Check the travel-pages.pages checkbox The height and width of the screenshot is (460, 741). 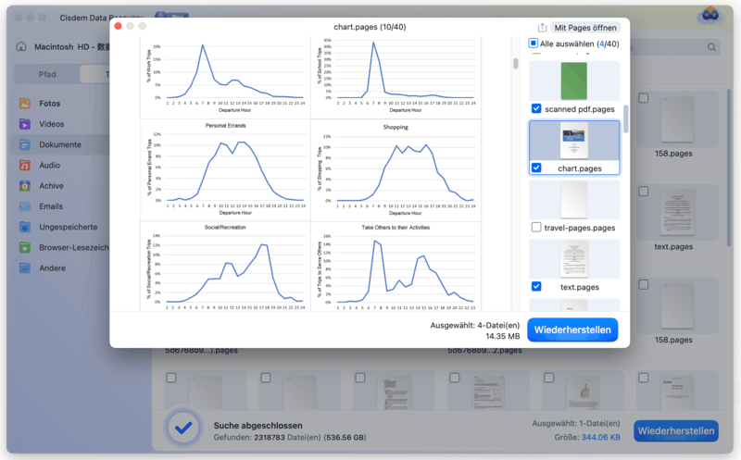tap(536, 227)
